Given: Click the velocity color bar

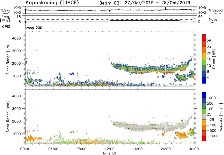Looking at the screenshot, I should (x=204, y=117).
